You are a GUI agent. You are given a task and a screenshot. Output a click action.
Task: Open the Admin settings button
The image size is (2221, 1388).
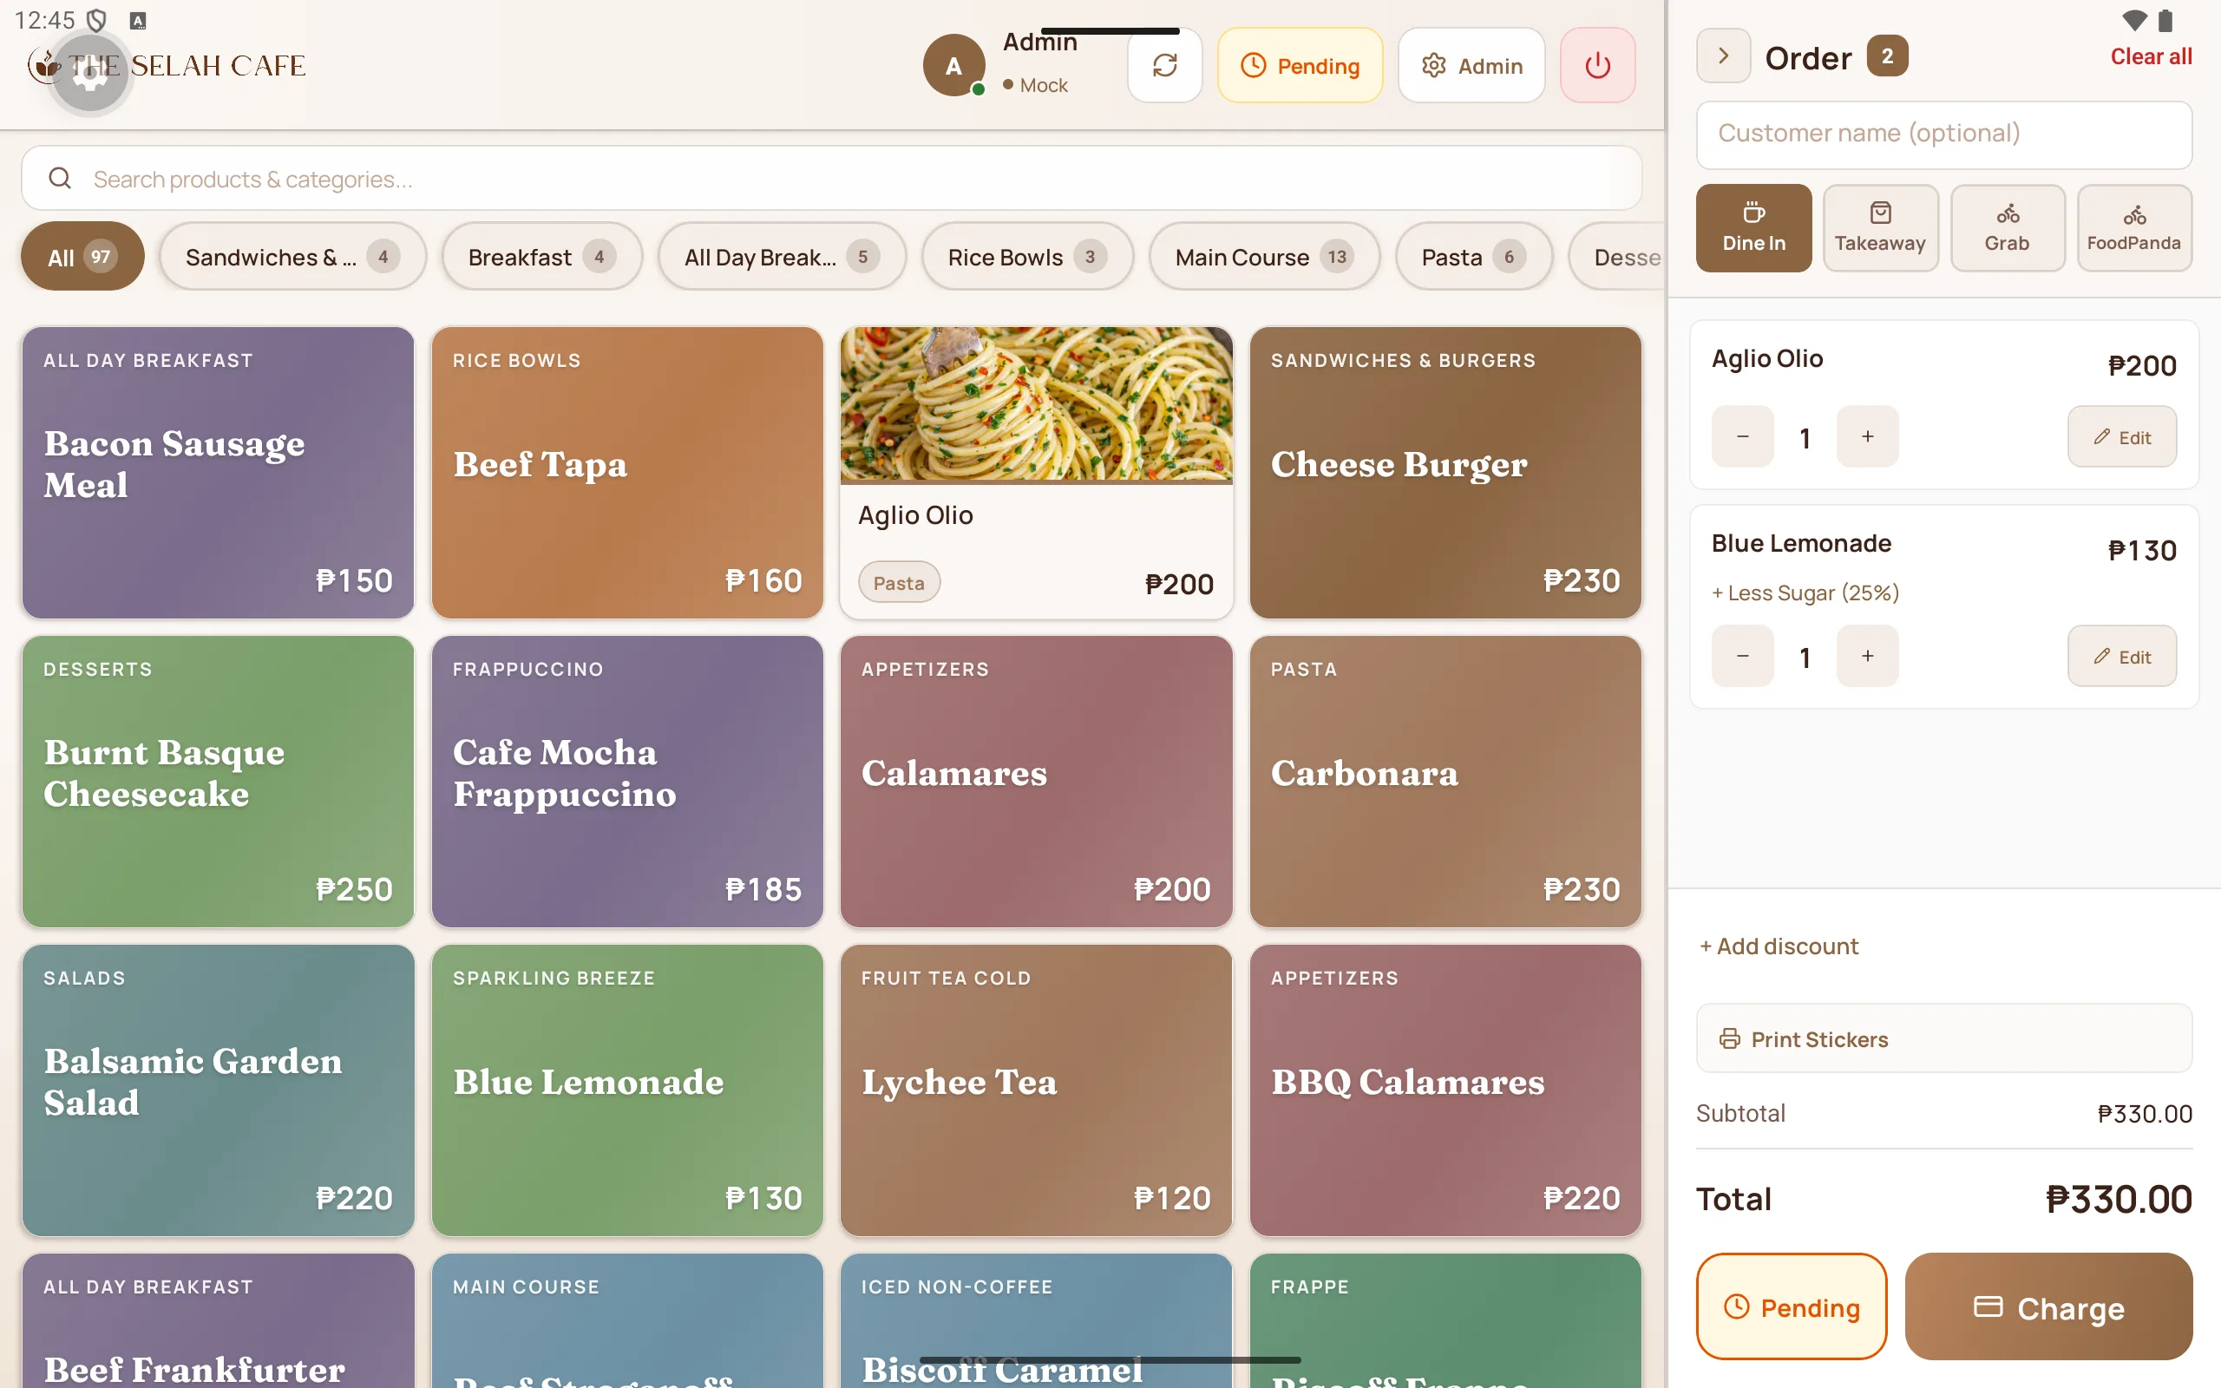click(x=1471, y=65)
